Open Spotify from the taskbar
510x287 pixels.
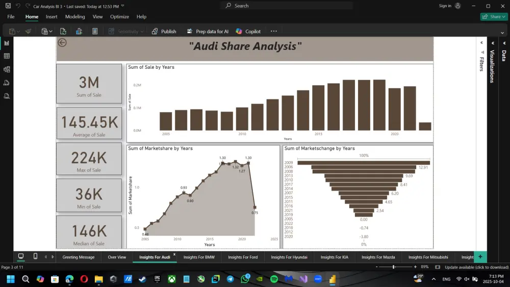[x=274, y=279]
